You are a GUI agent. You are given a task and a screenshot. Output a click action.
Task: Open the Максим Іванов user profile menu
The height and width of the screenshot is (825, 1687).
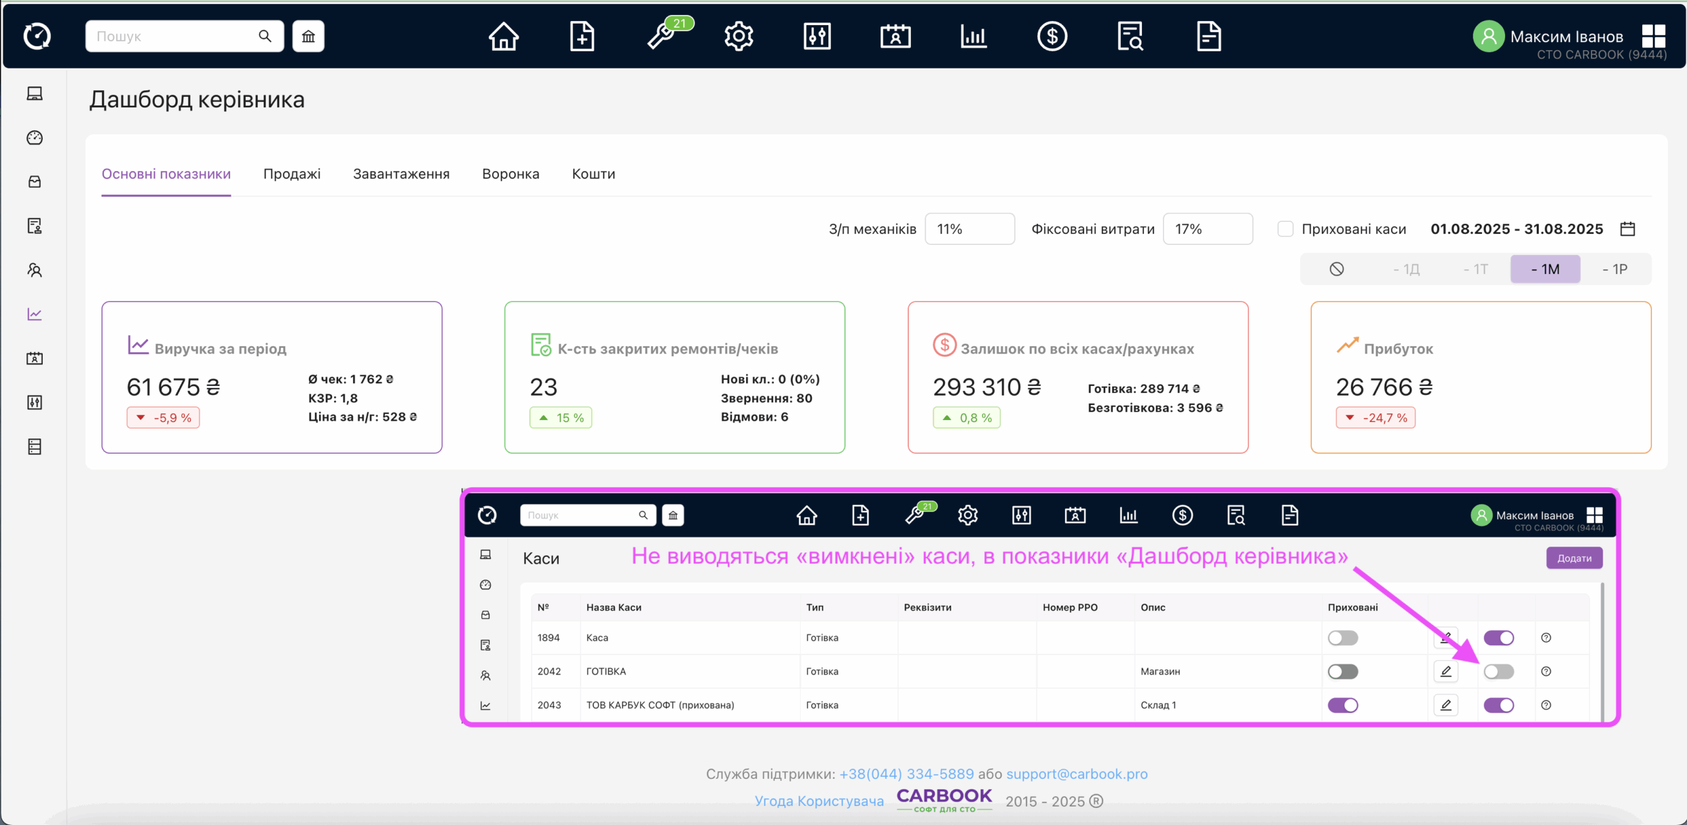1566,37
